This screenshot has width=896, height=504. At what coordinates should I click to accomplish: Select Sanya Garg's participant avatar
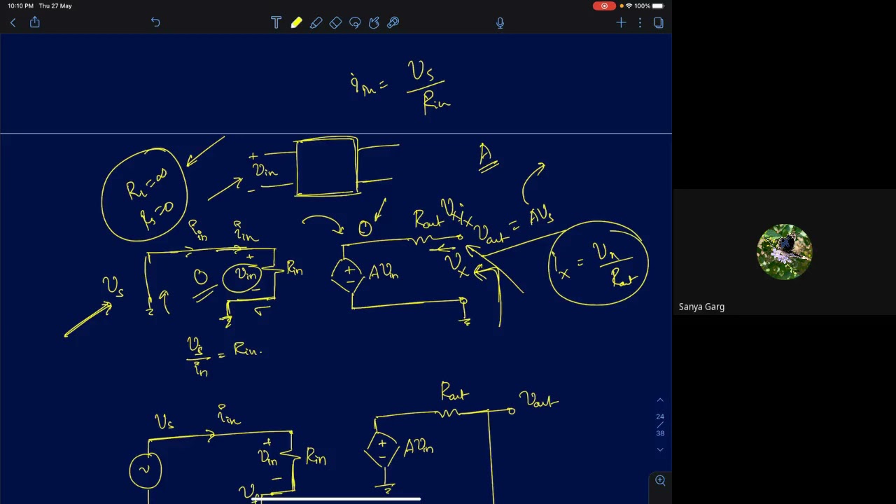pyautogui.click(x=785, y=251)
